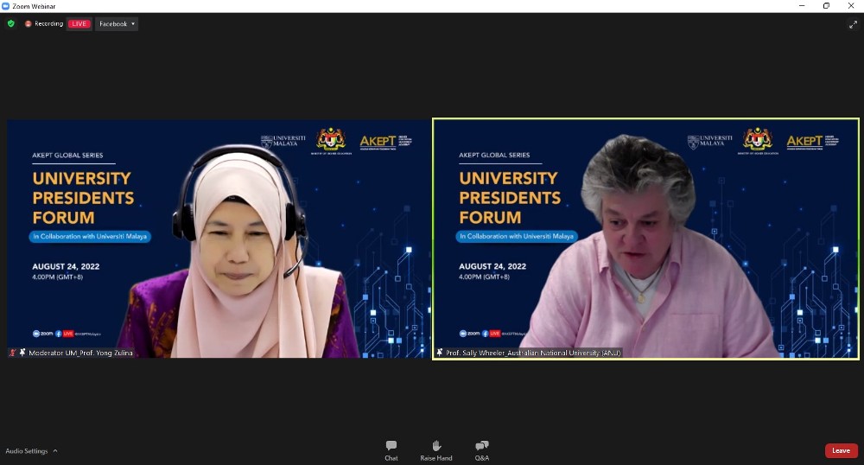Enter full screen using the top-right arrows icon
Image resolution: width=864 pixels, height=465 pixels.
853,24
